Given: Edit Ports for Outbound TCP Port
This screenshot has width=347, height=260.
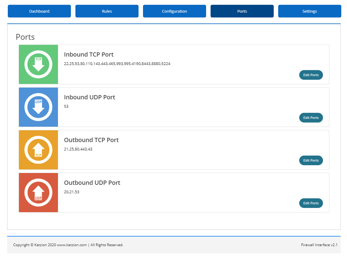Looking at the screenshot, I should 311,160.
